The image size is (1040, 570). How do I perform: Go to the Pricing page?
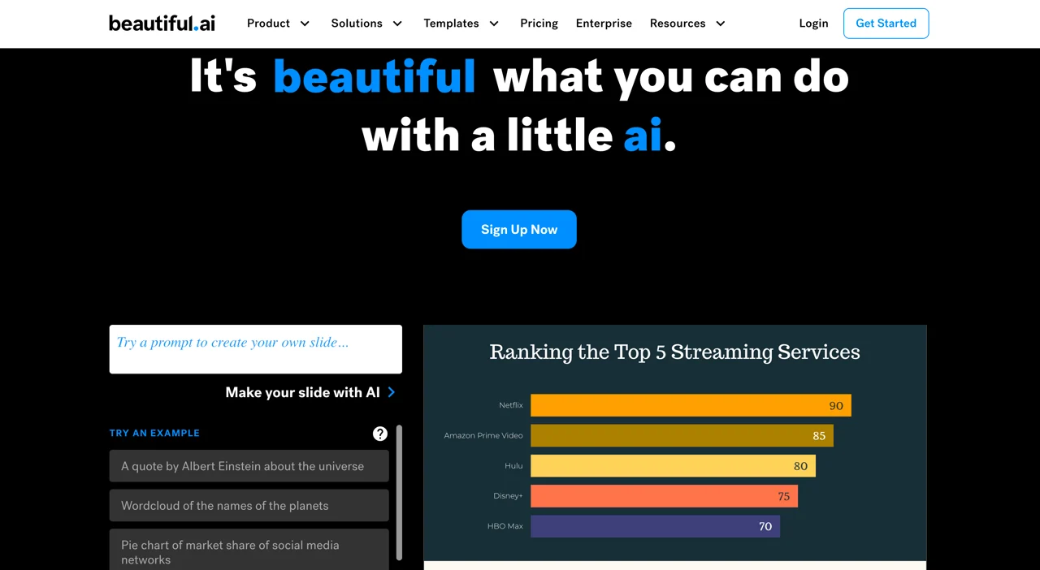(x=539, y=24)
